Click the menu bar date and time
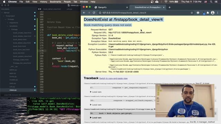This screenshot has height=124, width=221. coord(191,2)
